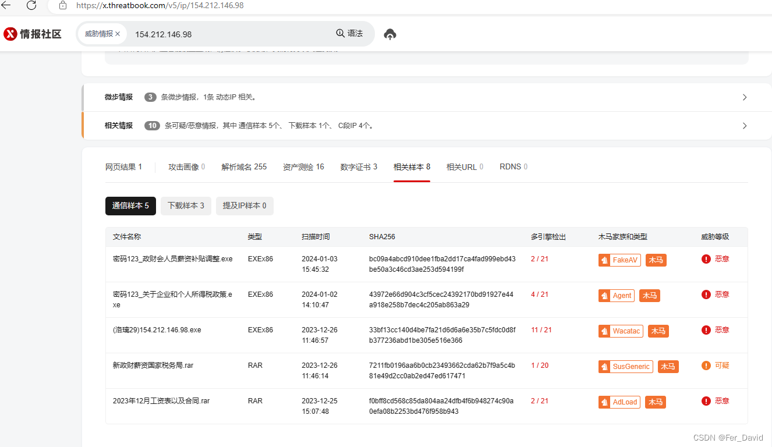772x447 pixels.
Task: Switch to the 攻击画像 tab
Action: point(186,167)
